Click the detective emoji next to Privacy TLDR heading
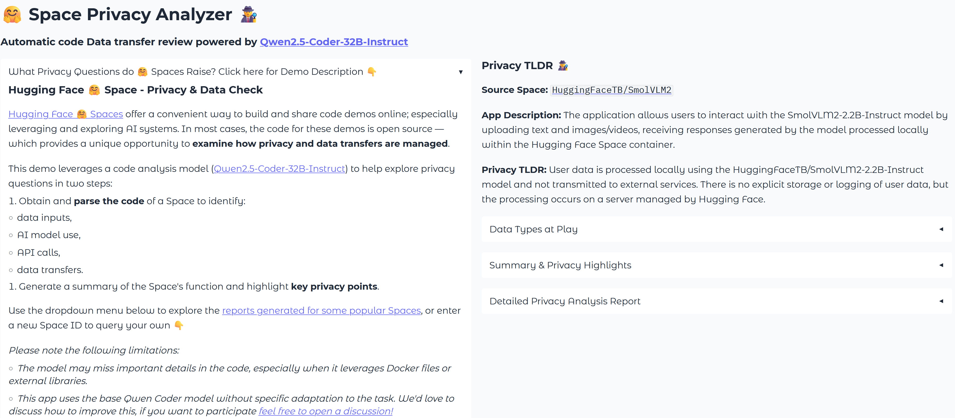Image resolution: width=955 pixels, height=418 pixels. tap(563, 66)
